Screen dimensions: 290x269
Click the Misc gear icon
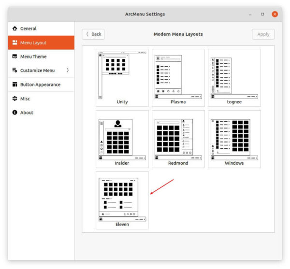(15, 99)
